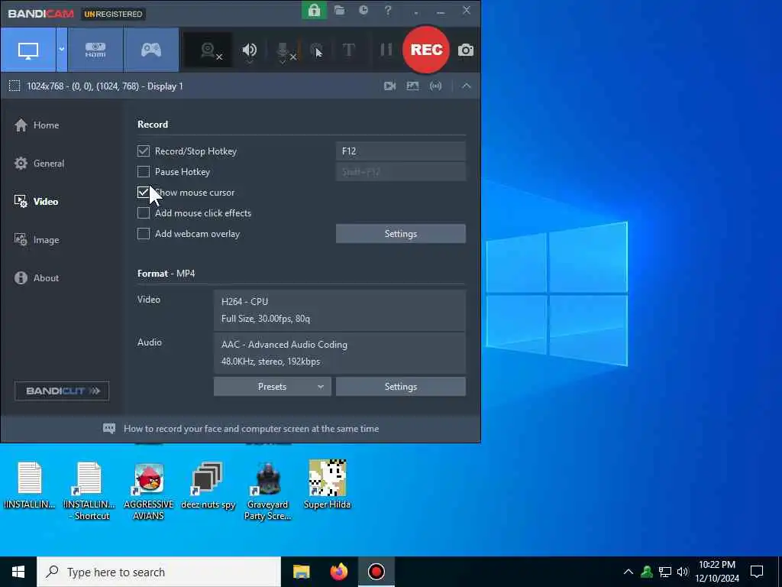Enable Add webcam overlay checkbox

point(144,234)
